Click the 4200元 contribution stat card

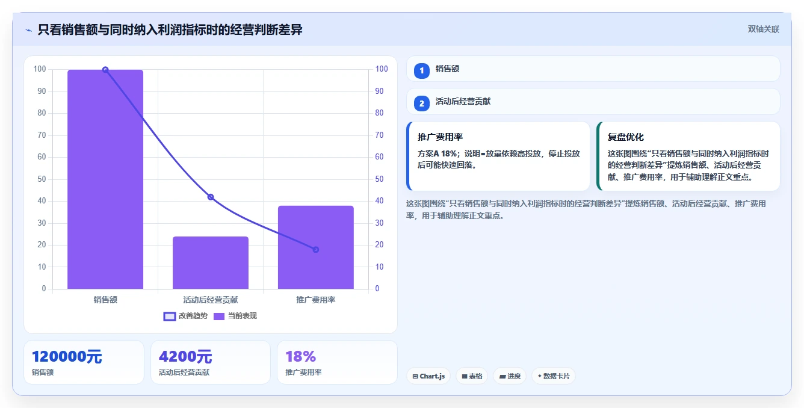pos(211,362)
